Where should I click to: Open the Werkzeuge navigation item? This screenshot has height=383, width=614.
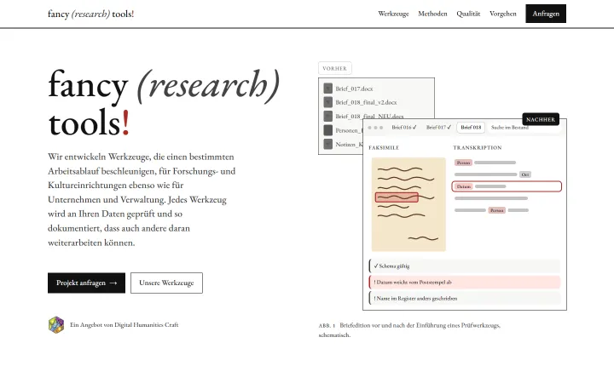pos(393,14)
